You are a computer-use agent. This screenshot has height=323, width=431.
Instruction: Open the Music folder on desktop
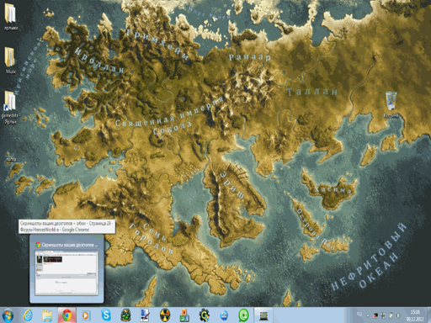[x=11, y=60]
